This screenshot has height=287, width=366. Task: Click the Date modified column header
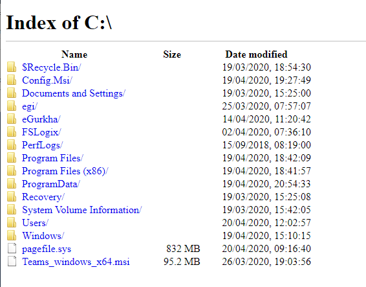tap(256, 54)
